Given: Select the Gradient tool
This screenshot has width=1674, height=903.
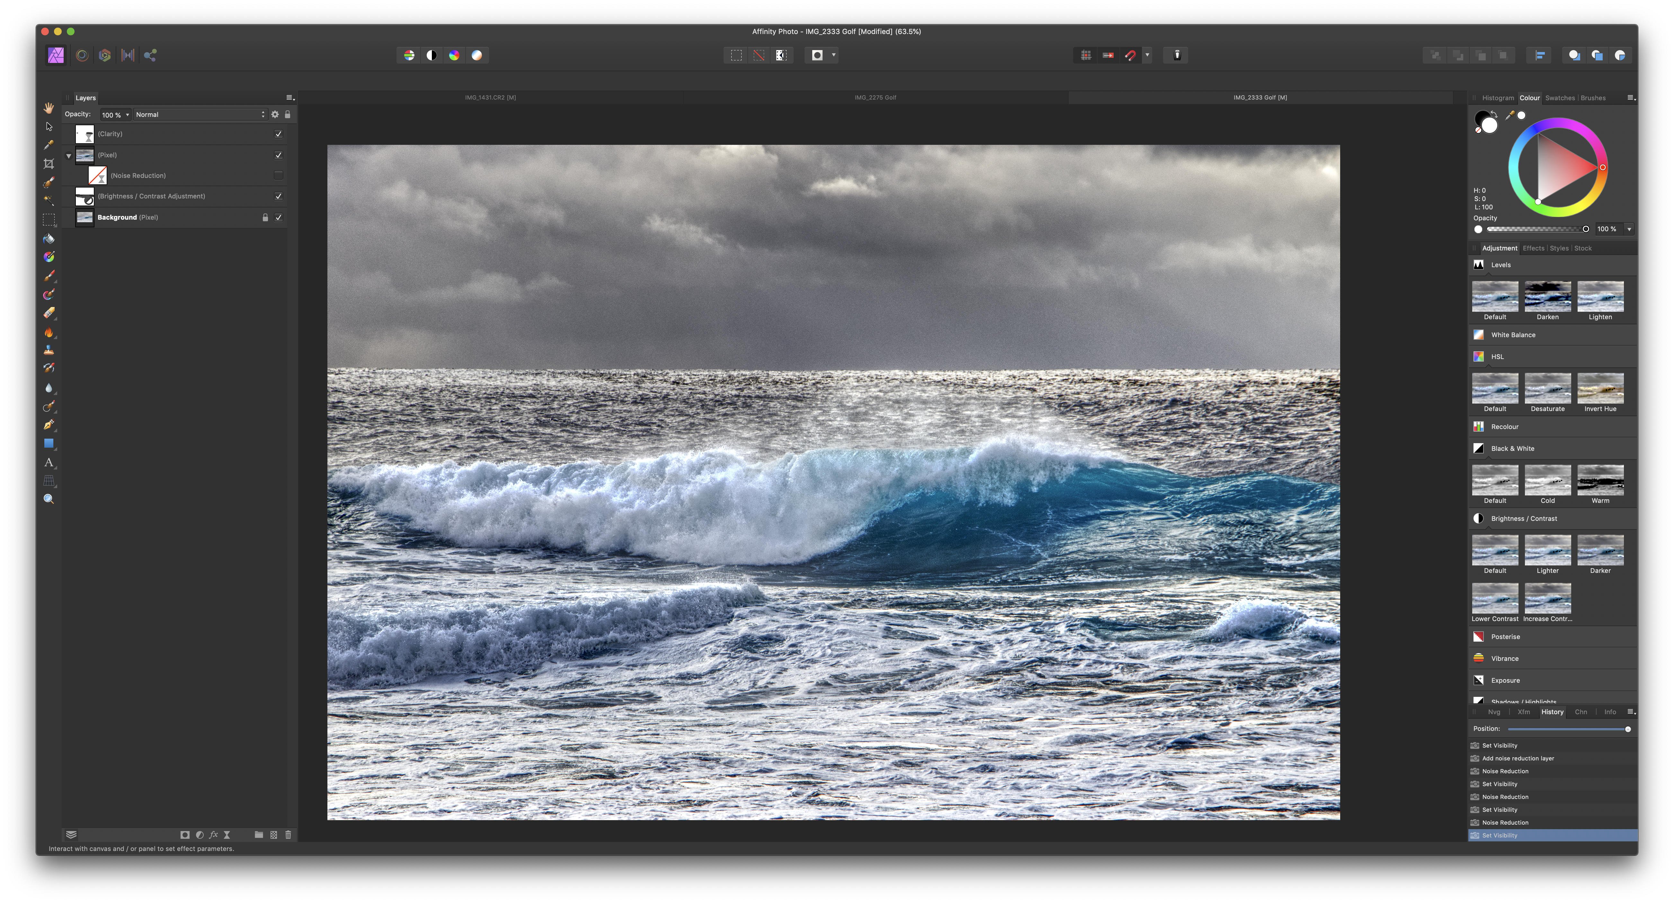Looking at the screenshot, I should click(x=49, y=257).
